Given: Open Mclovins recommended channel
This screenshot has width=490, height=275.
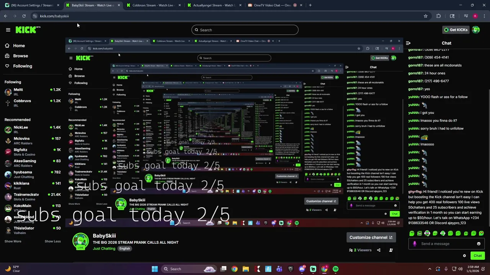Looking at the screenshot, I should [33, 141].
